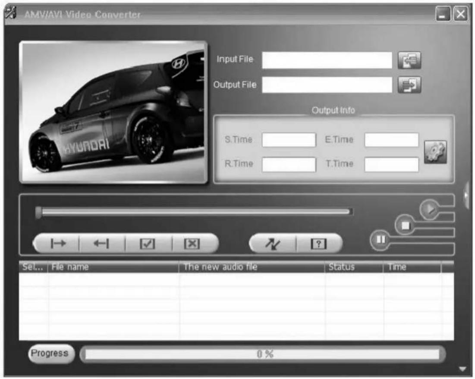Click the playback seek slider handle

[38, 213]
